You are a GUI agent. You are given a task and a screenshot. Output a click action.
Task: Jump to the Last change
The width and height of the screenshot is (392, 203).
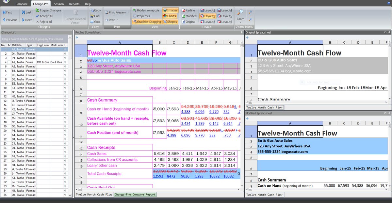[x=26, y=12]
